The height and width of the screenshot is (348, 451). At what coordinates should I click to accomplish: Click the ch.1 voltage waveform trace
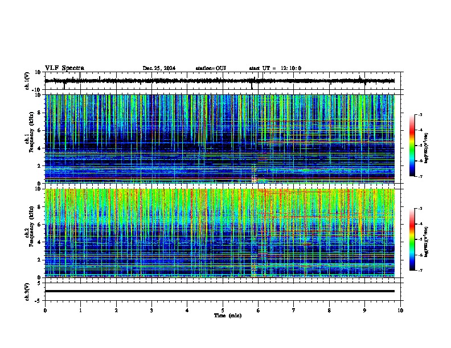click(219, 81)
